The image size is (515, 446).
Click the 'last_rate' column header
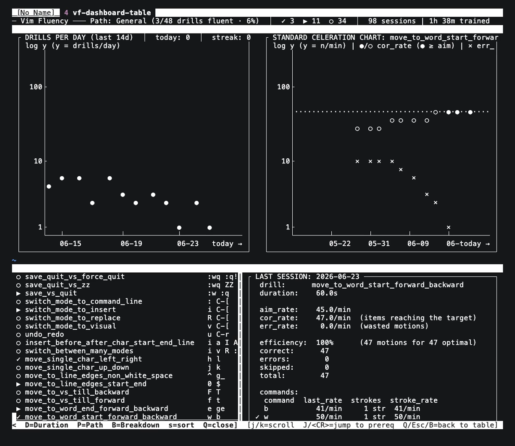point(323,401)
